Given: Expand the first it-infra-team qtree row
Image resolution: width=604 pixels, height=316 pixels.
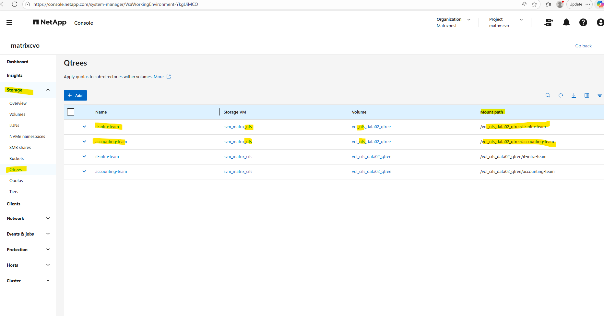Looking at the screenshot, I should coord(84,127).
